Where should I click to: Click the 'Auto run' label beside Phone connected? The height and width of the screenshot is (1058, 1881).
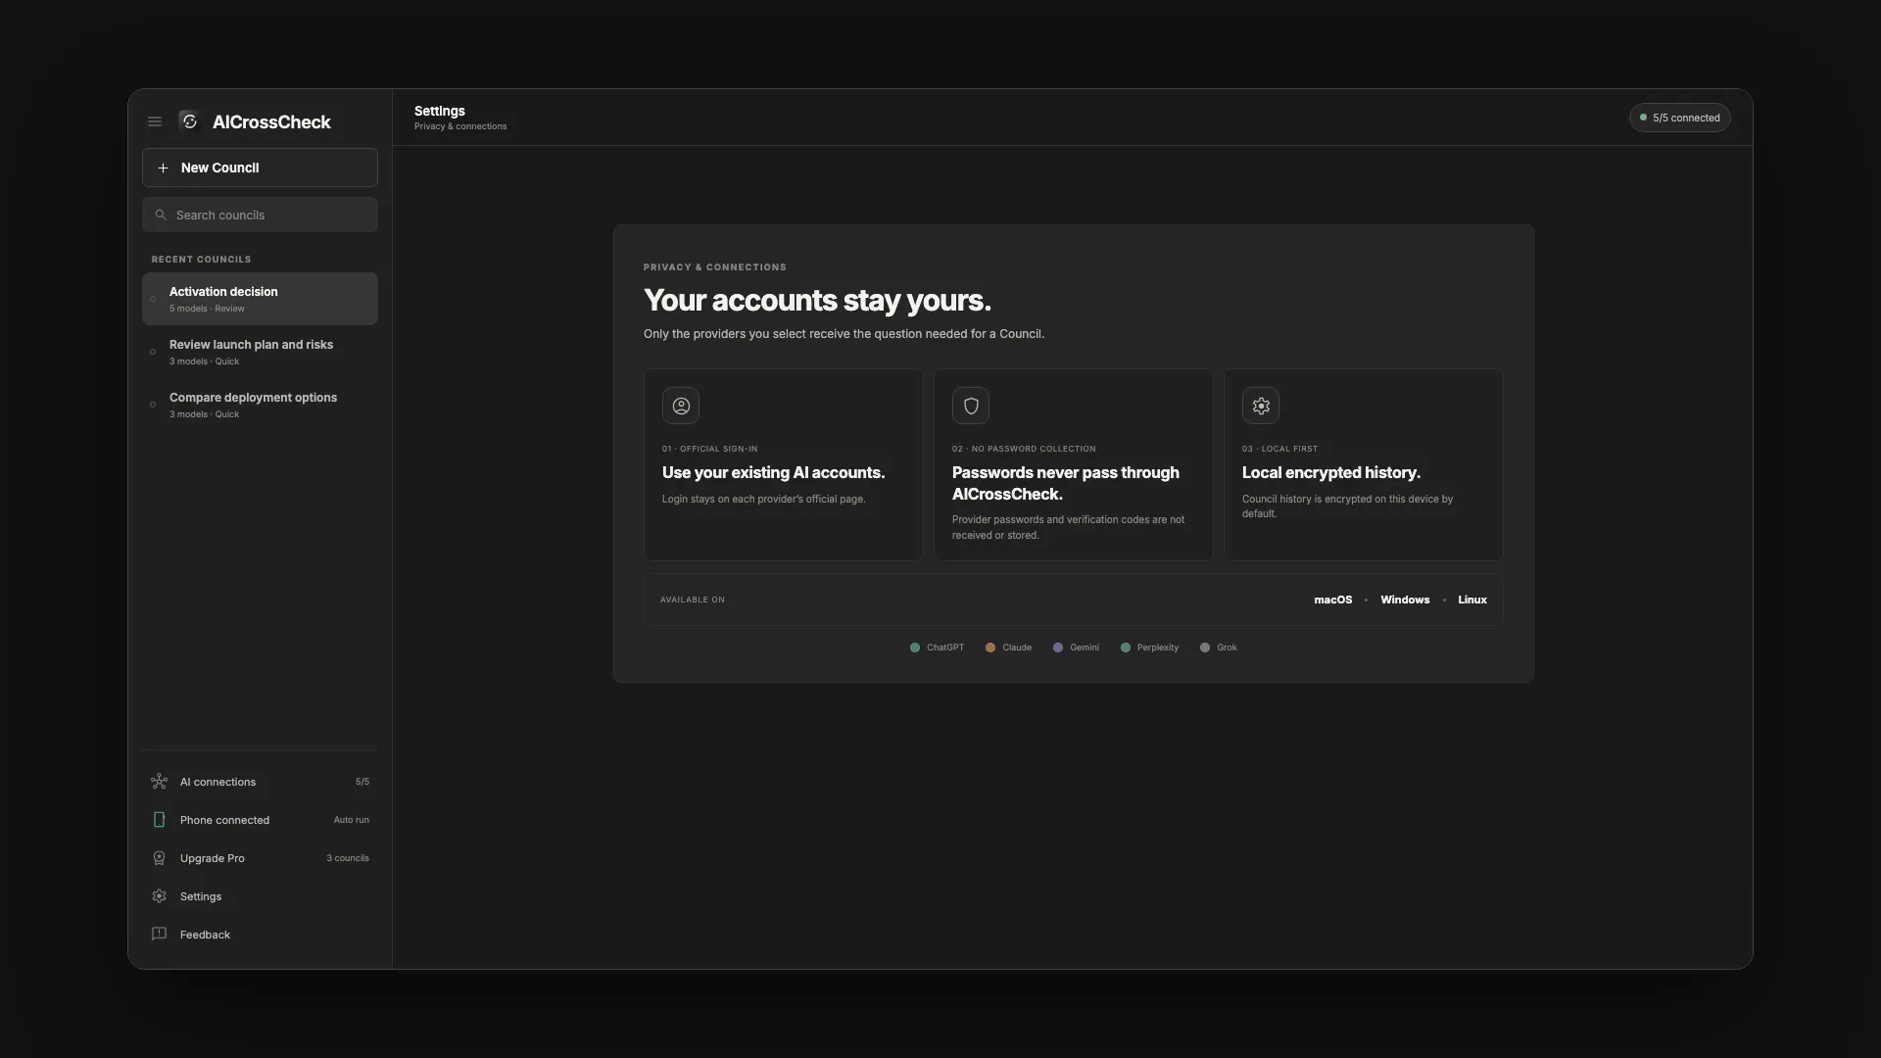(x=351, y=820)
